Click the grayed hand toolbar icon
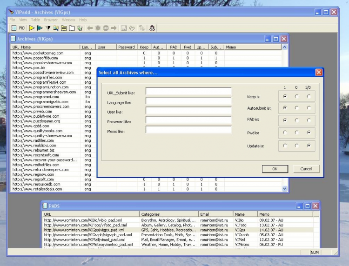This screenshot has width=349, height=266. [x=132, y=28]
